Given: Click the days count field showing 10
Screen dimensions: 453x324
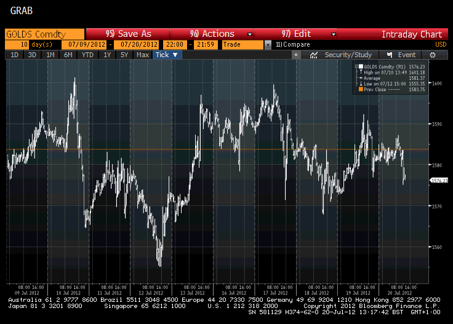Looking at the screenshot, I should click(x=17, y=45).
